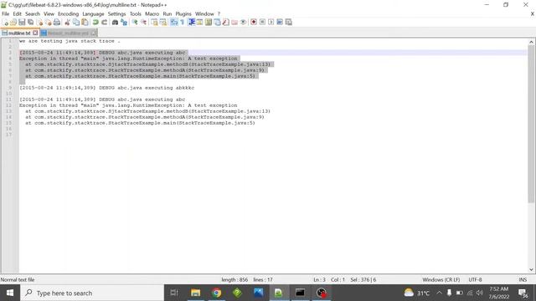Viewport: 536px width, 301px height.
Task: Click the Windows (CR LF) status entry
Action: [x=441, y=280]
